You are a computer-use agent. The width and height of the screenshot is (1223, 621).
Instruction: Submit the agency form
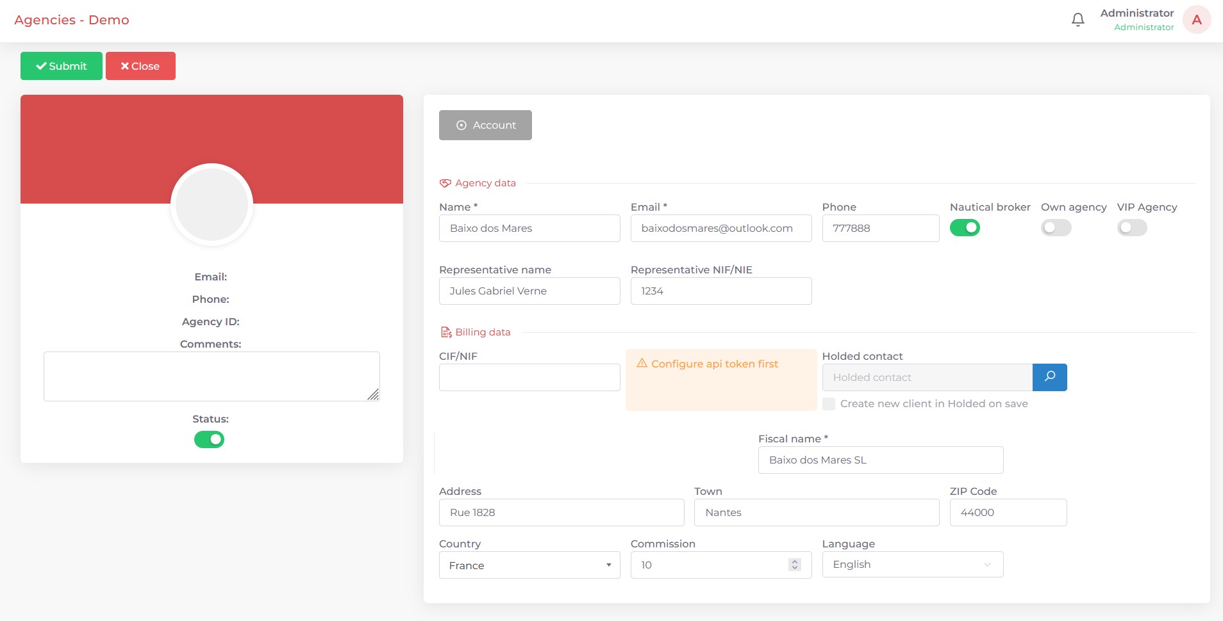click(62, 66)
